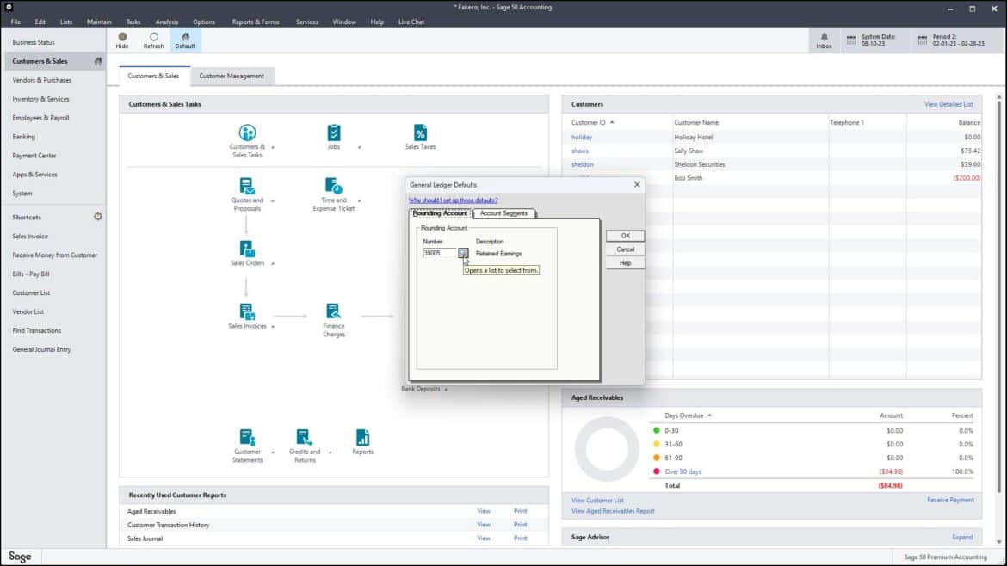Image resolution: width=1007 pixels, height=566 pixels.
Task: Open the Receive Payment link
Action: pos(950,500)
